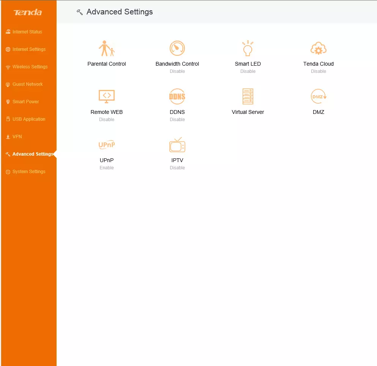Open Smart Power menu label
The height and width of the screenshot is (366, 377).
pos(25,102)
